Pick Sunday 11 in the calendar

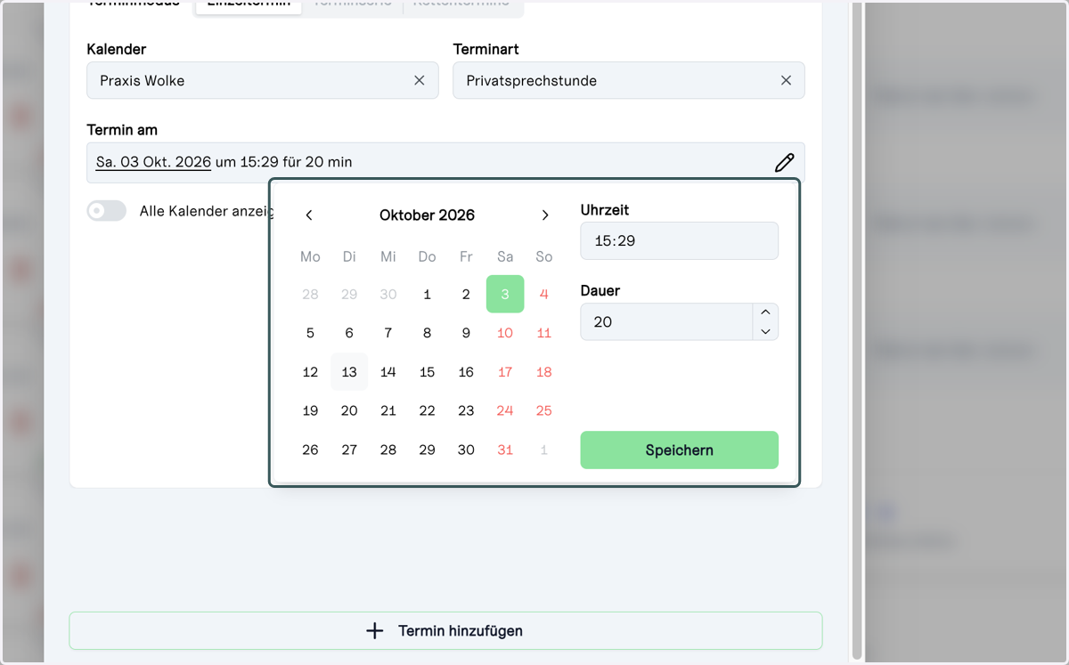pyautogui.click(x=544, y=333)
